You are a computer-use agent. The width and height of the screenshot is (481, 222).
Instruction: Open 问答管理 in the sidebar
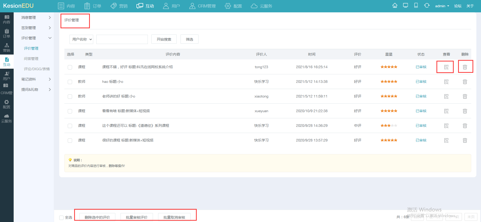click(31, 59)
